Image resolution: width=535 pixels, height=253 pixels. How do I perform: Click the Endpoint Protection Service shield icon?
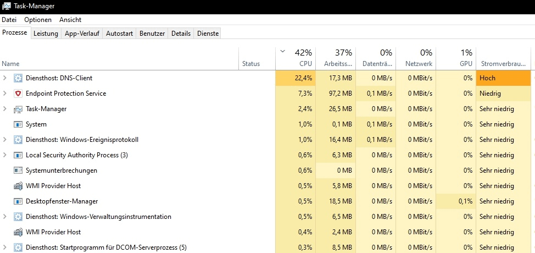[x=18, y=94]
